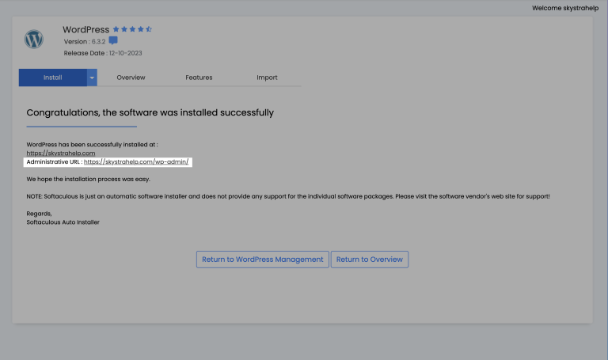Open the version changelog speech bubble icon
Viewport: 608px width, 360px height.
(x=113, y=40)
